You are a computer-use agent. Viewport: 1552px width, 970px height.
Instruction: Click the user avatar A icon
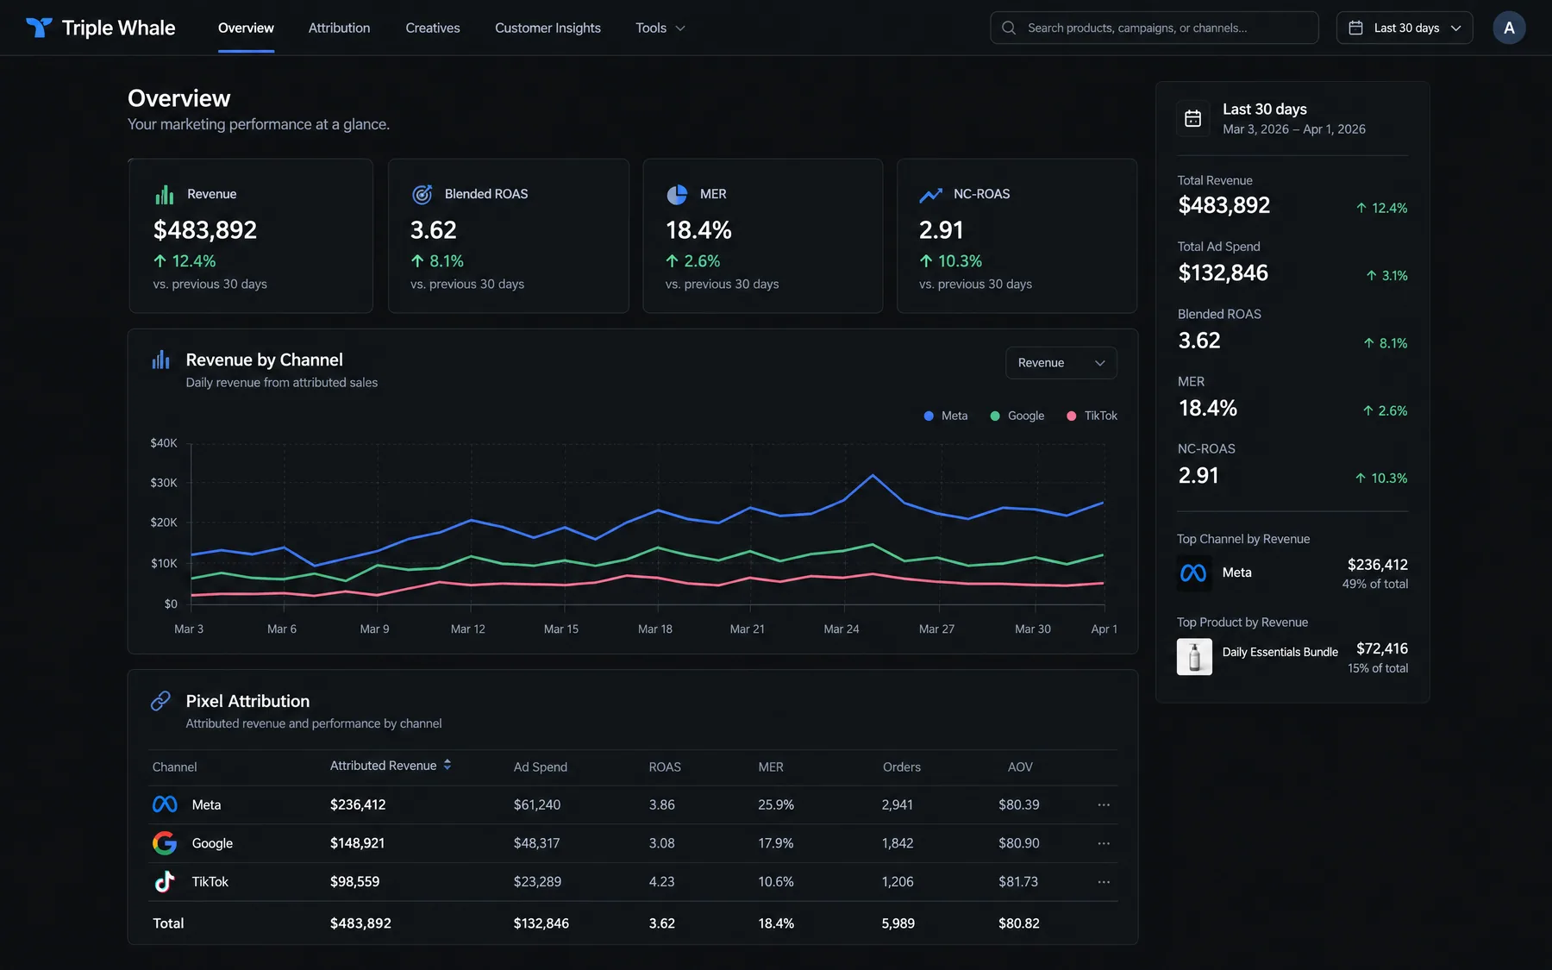coord(1509,28)
